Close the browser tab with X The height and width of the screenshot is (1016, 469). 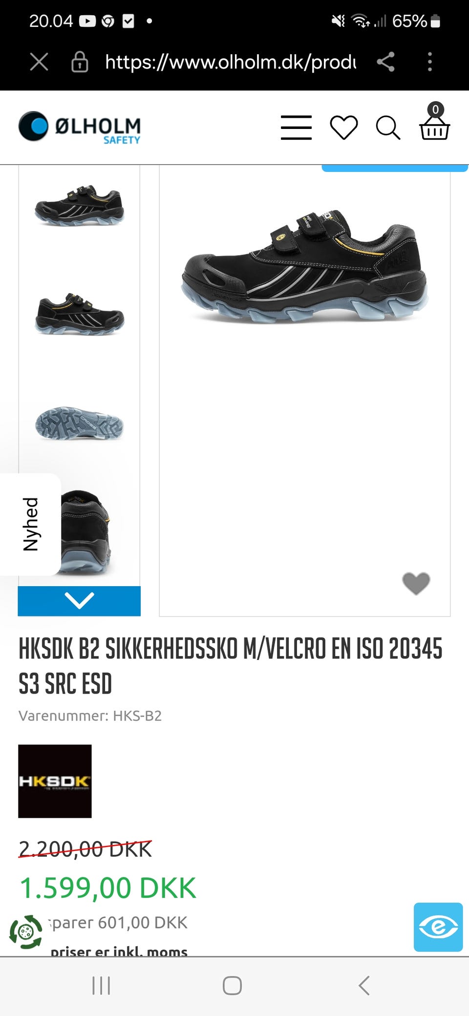click(x=39, y=62)
